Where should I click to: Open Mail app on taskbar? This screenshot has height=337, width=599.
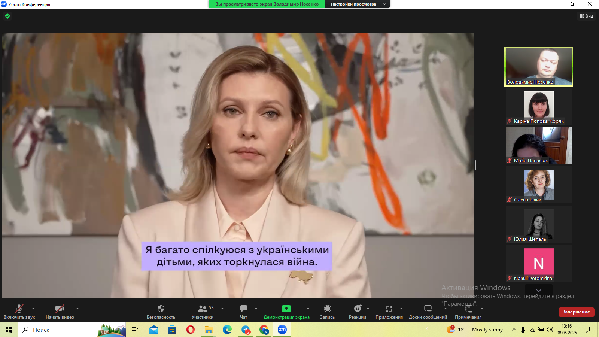[x=153, y=330]
